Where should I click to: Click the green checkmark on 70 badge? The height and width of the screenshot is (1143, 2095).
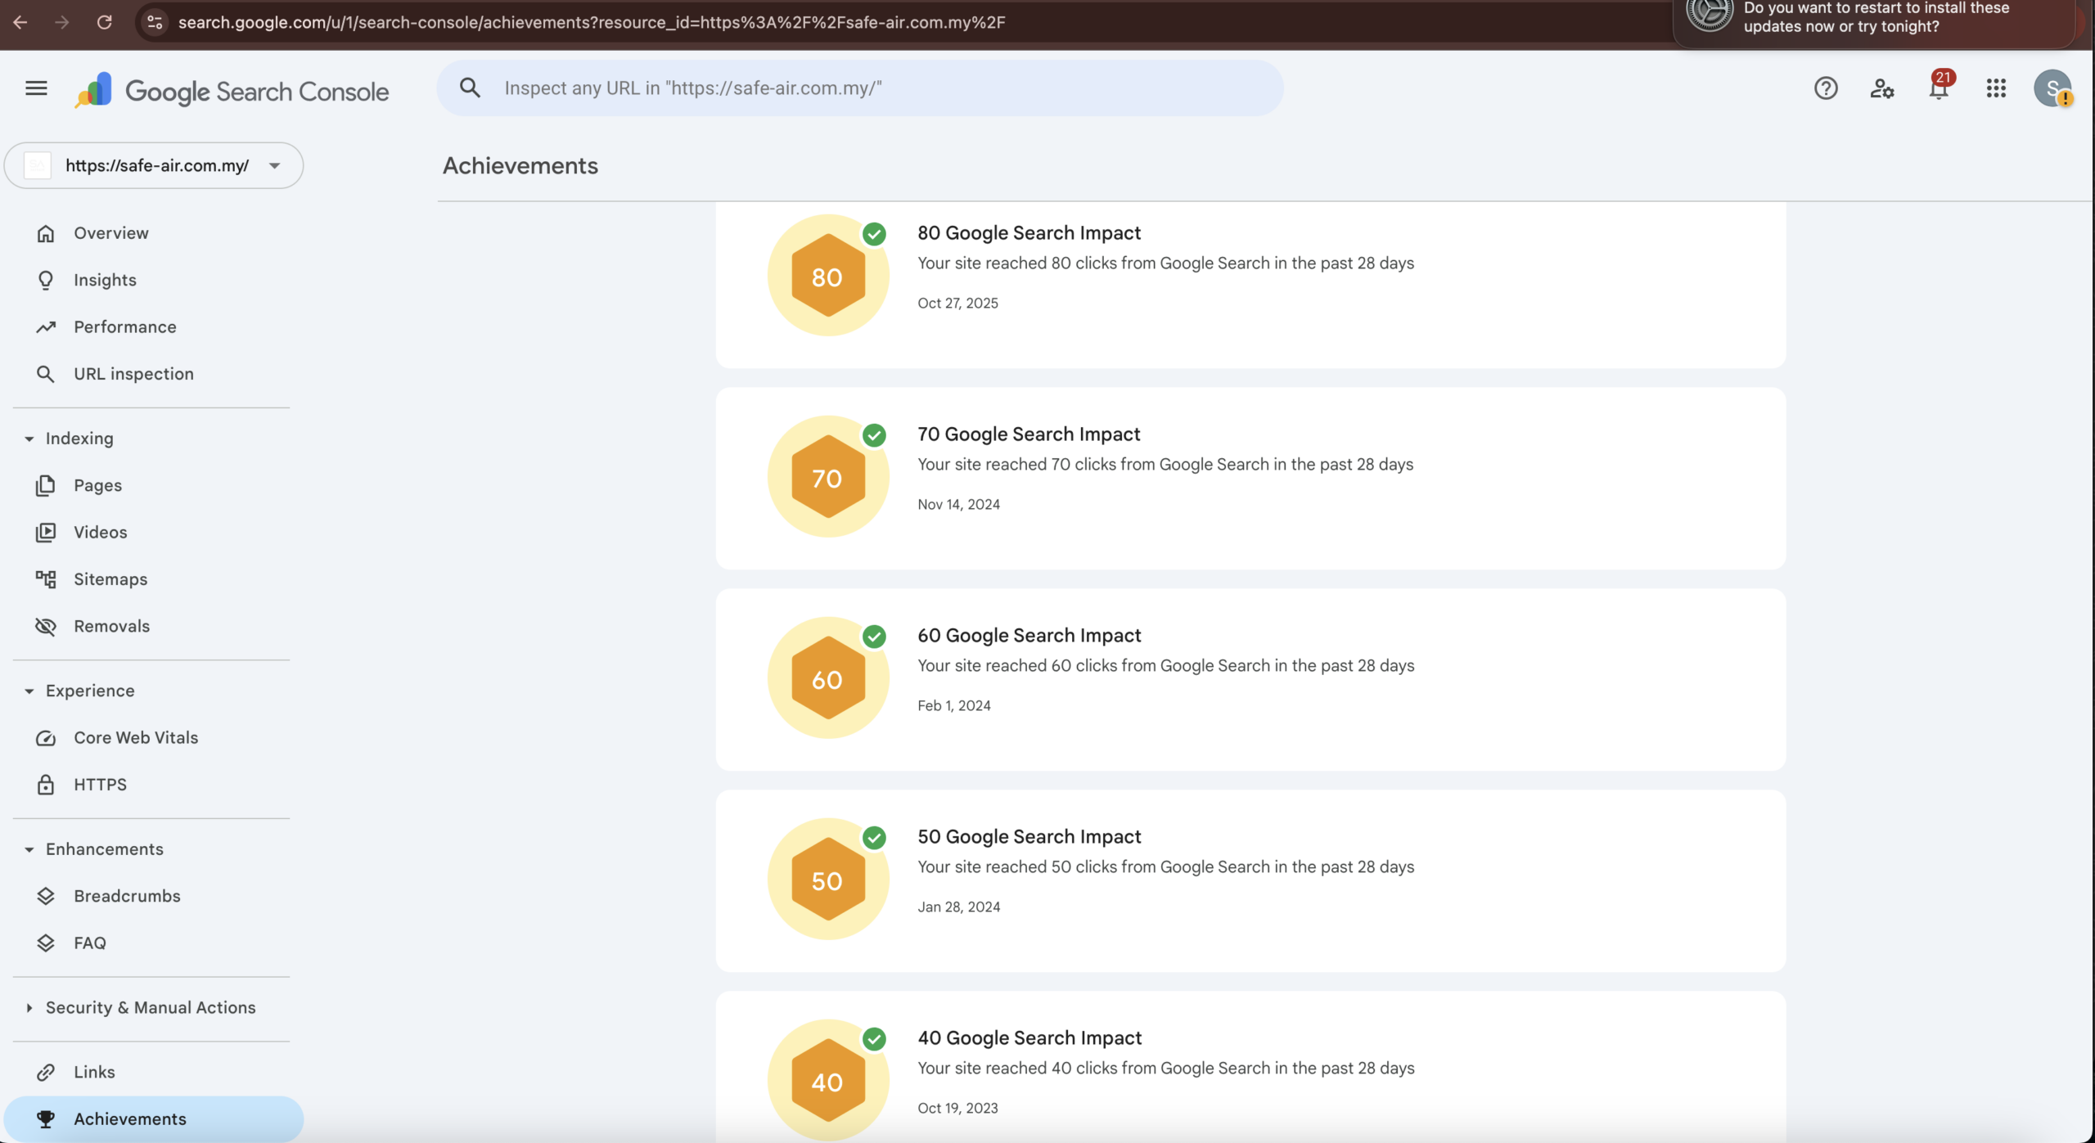pos(874,435)
